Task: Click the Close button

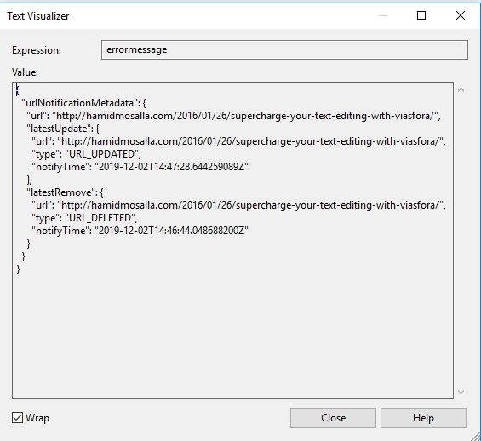Action: pos(333,418)
